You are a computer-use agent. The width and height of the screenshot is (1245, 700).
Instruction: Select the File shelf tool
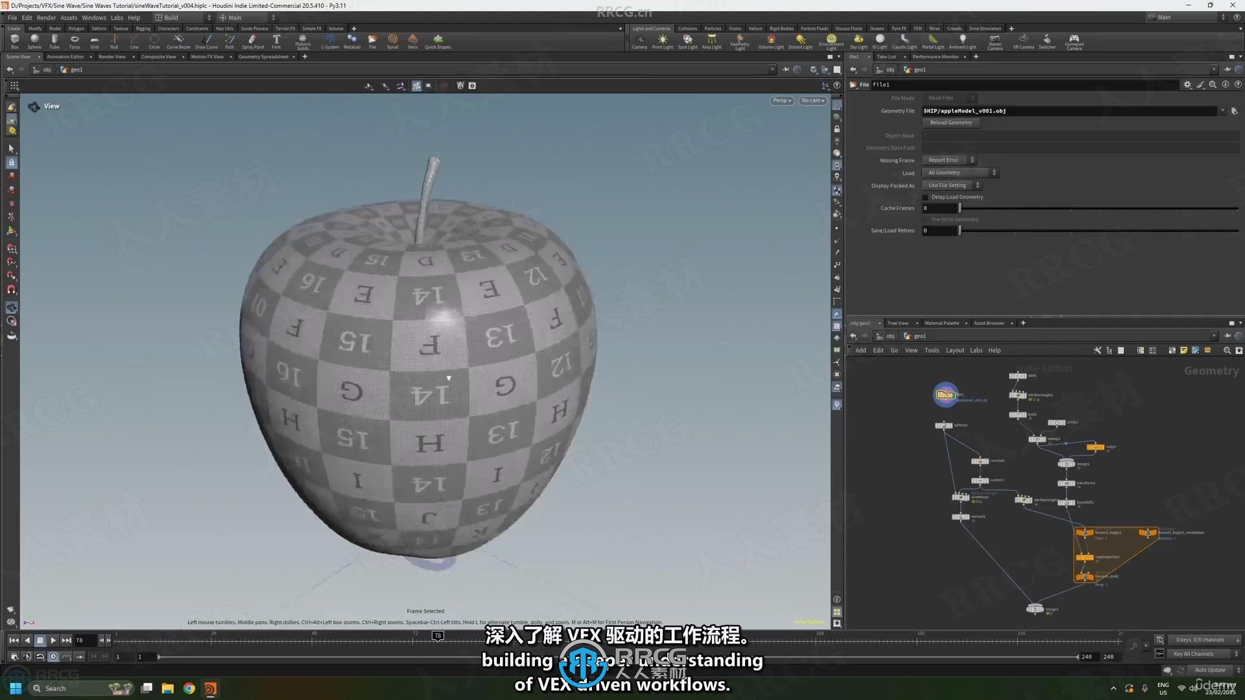(372, 41)
